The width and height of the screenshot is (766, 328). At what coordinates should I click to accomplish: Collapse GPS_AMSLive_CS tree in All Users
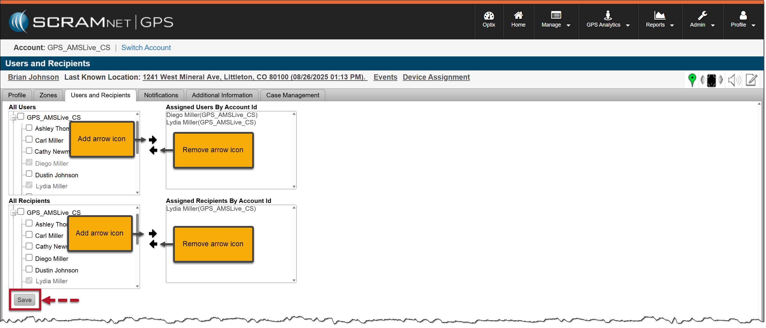point(13,118)
